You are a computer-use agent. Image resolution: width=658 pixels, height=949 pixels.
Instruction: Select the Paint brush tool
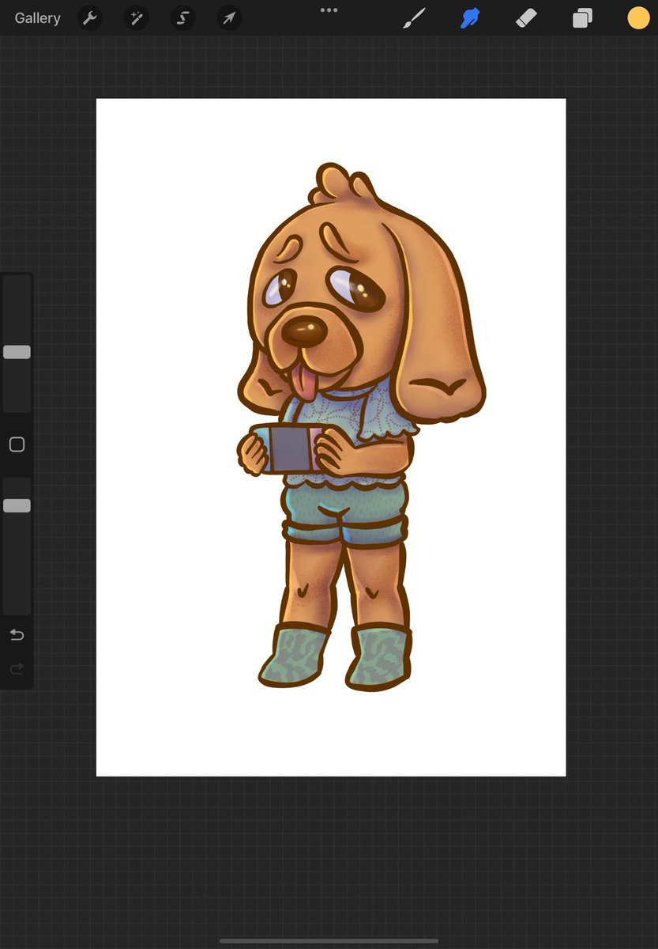click(414, 17)
